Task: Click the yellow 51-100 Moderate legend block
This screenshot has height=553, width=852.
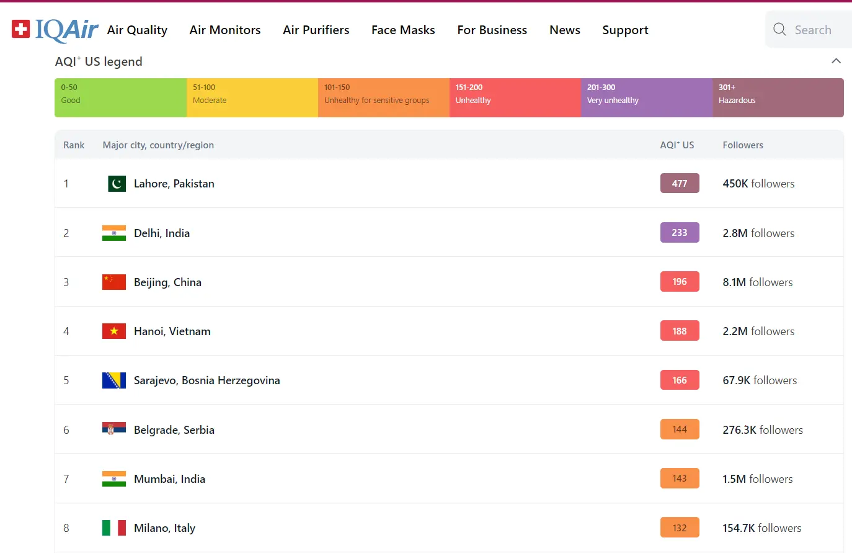Action: (252, 97)
